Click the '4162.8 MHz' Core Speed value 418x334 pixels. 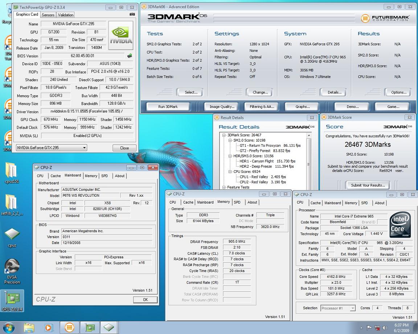336,277
